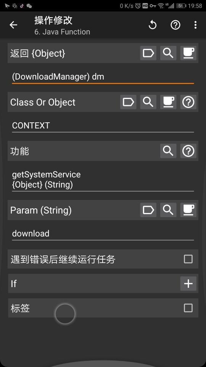206x367 pixels.
Task: Search functions using 功能 magnifier icon
Action: 168,151
